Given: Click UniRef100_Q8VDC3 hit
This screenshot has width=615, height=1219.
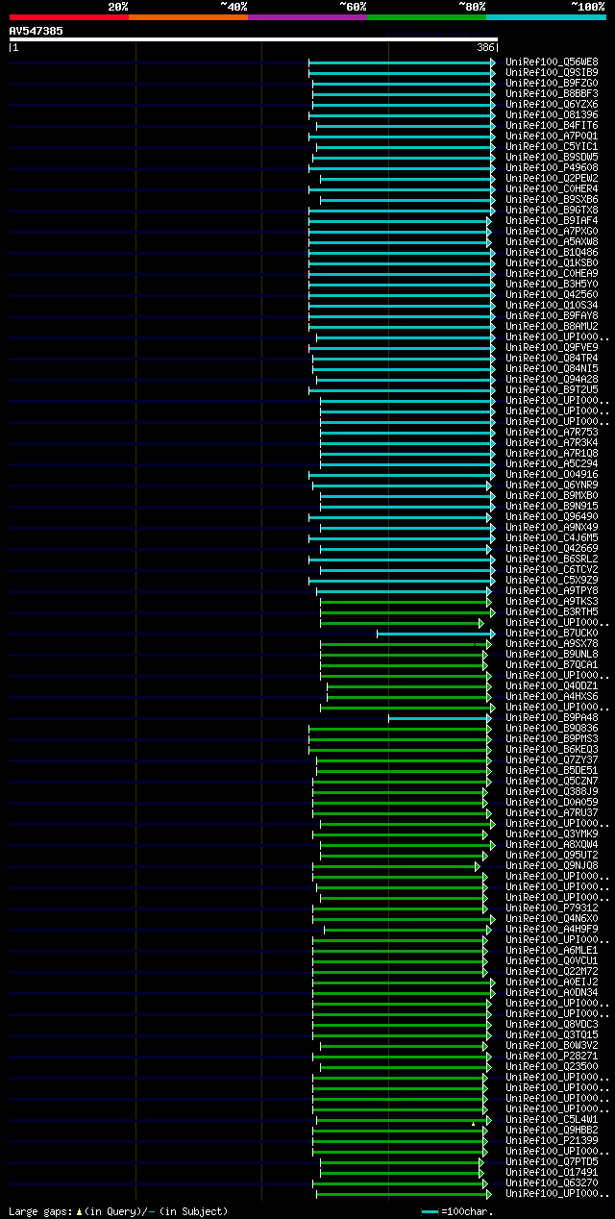Looking at the screenshot, I should click(553, 1024).
